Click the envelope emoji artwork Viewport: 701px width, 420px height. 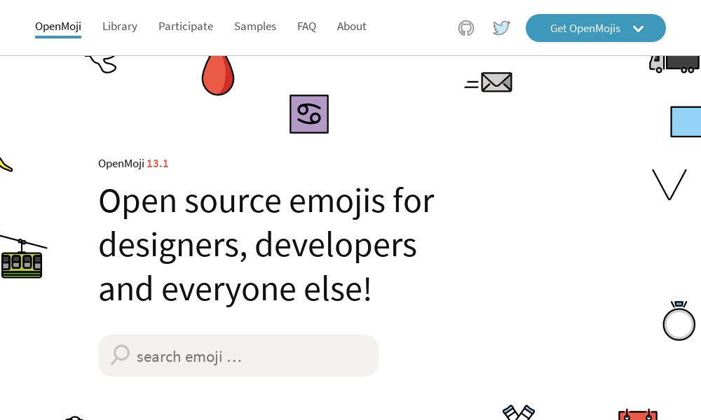click(x=497, y=82)
